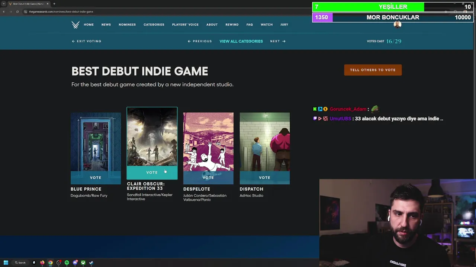This screenshot has height=267, width=476.
Task: Select the Best Debut Indie Game tab
Action: (29, 4)
